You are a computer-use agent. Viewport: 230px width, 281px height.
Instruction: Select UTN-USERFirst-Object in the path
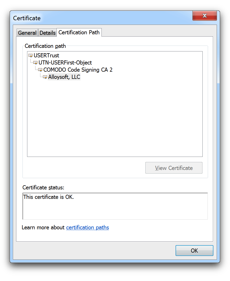coord(65,62)
